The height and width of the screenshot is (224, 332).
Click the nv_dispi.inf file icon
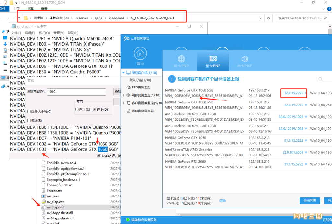tap(44, 207)
